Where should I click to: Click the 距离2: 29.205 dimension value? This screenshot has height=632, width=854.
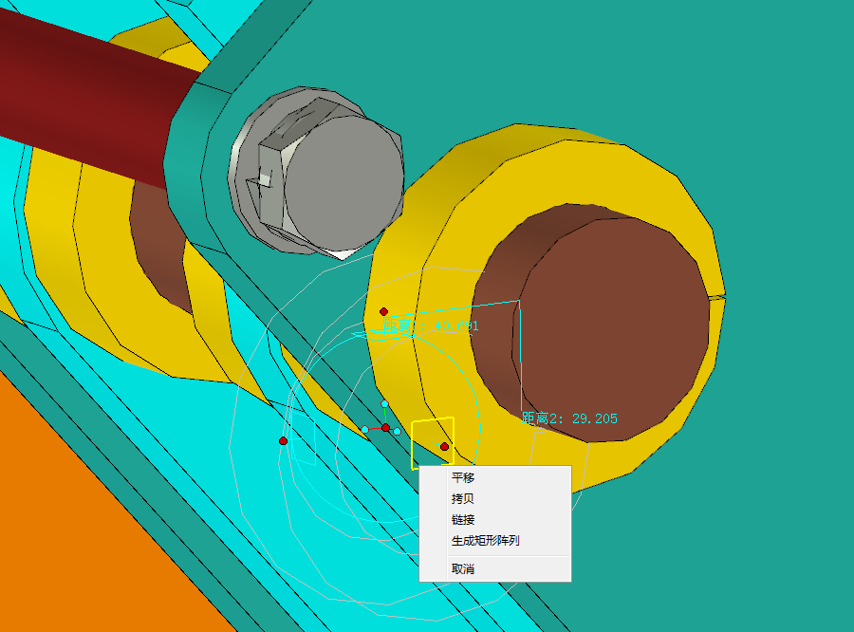[x=569, y=418]
